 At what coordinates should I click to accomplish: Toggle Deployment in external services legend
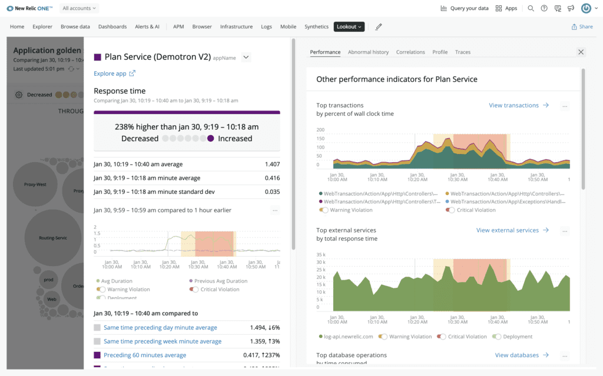pos(497,337)
